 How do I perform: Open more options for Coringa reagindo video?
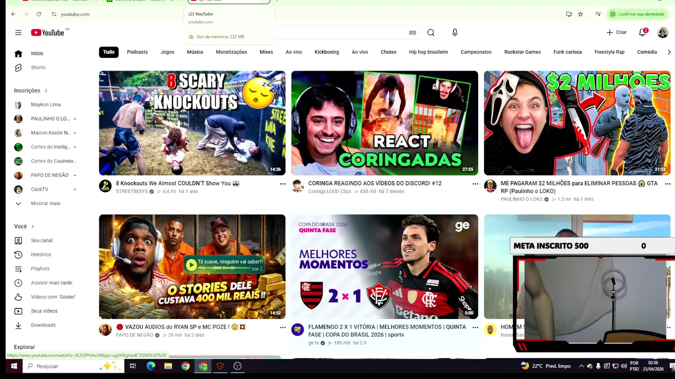pos(475,184)
